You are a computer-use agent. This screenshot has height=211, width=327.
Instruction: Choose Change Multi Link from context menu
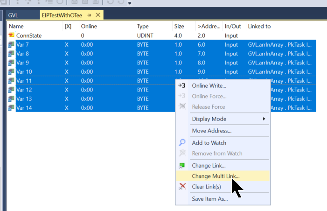point(216,176)
